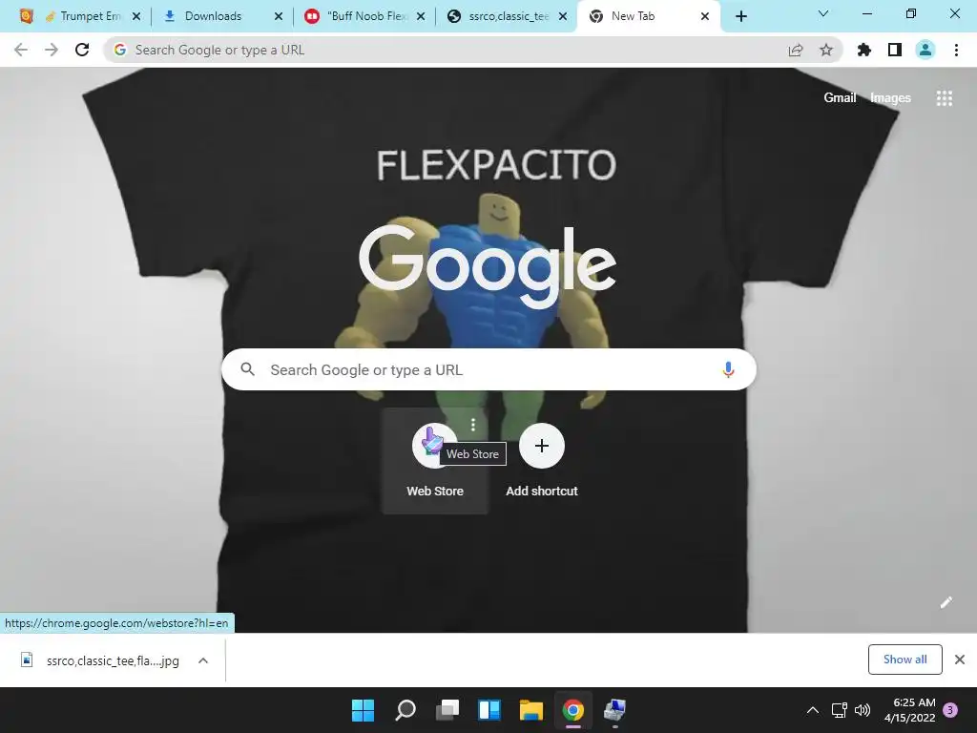This screenshot has width=977, height=733.
Task: Open a new tab with plus button
Action: 740,16
